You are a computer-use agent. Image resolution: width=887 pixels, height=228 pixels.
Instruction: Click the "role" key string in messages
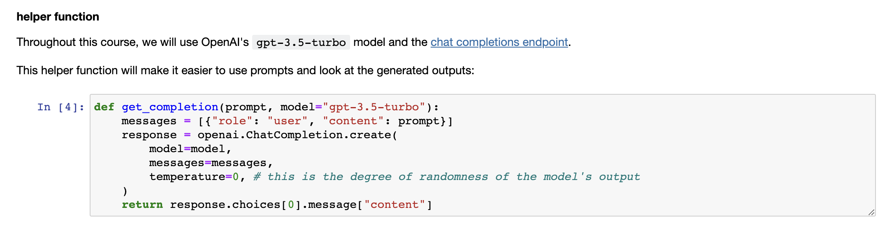tap(232, 121)
